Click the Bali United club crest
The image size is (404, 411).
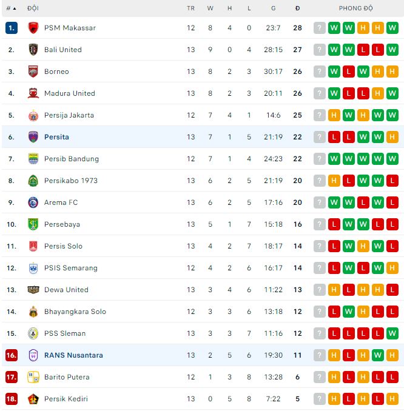tap(33, 50)
